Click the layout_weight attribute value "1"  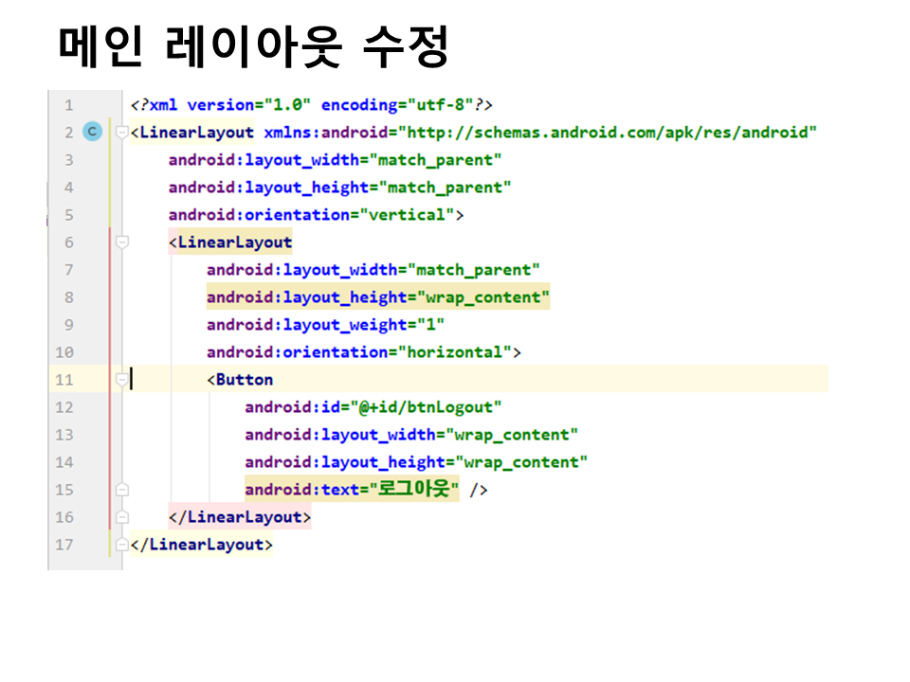pyautogui.click(x=430, y=325)
